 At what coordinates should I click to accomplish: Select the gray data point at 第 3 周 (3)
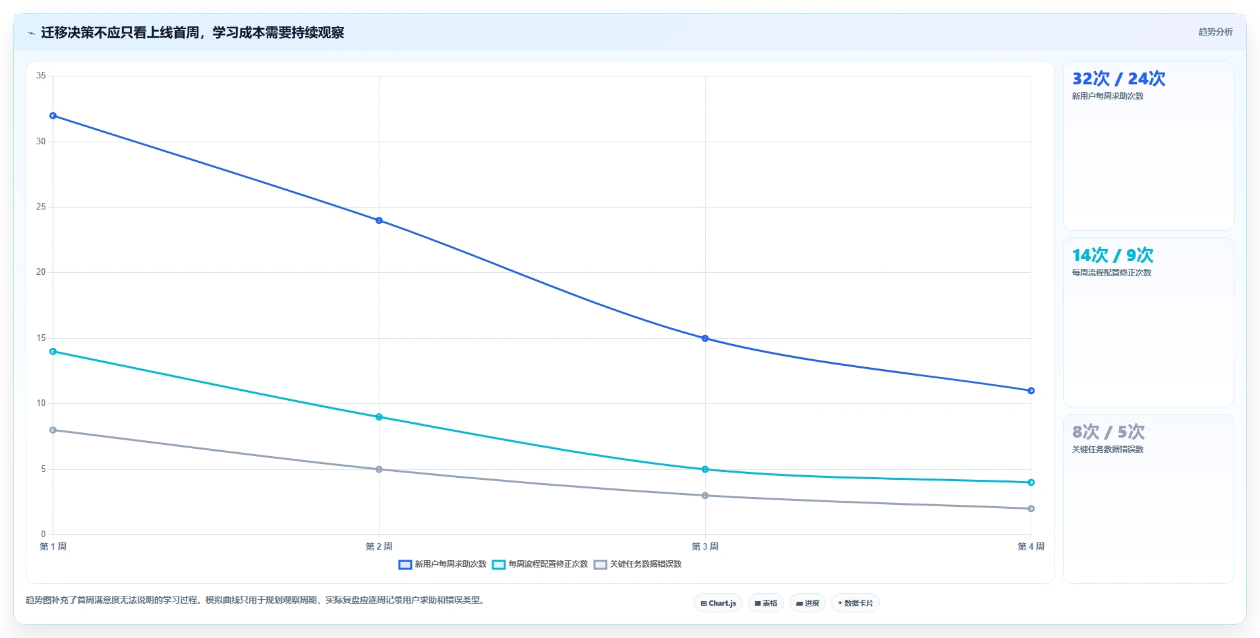pos(705,496)
